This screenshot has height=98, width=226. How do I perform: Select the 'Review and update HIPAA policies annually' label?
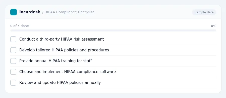coord(60,83)
